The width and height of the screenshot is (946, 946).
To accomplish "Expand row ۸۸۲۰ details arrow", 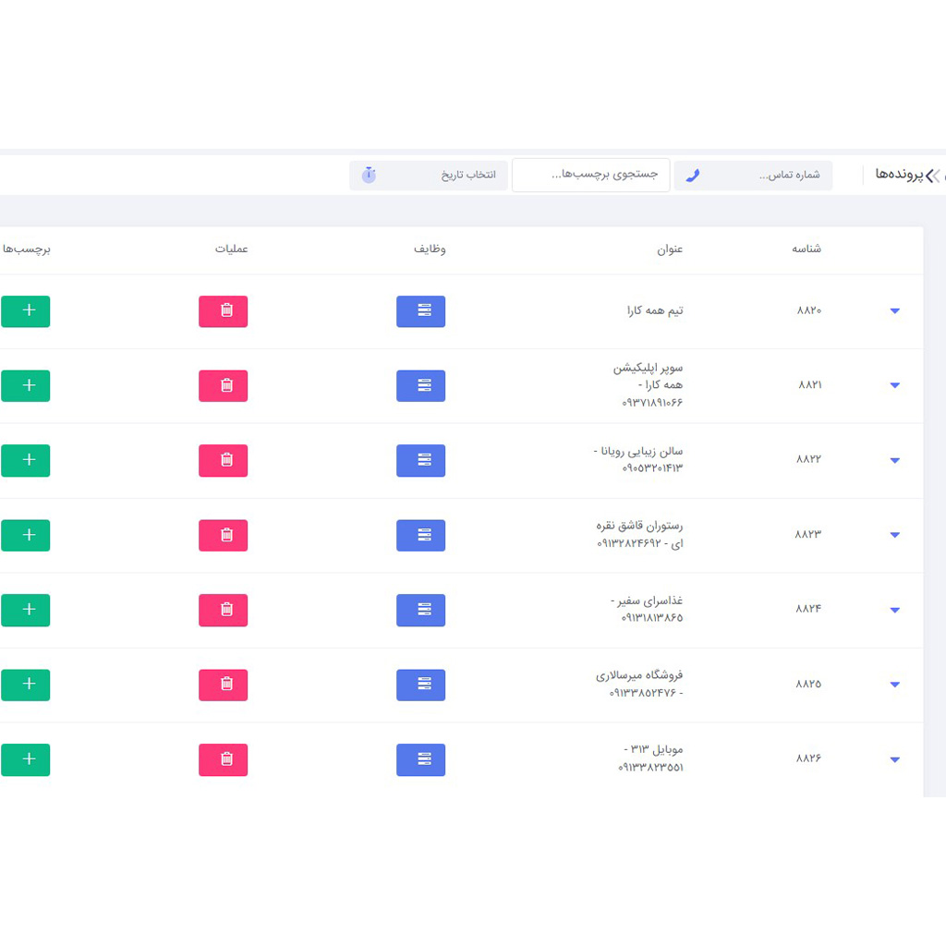I will pos(894,311).
